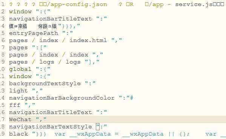
Task: Click the word window on line 11
Action: click(20, 76)
